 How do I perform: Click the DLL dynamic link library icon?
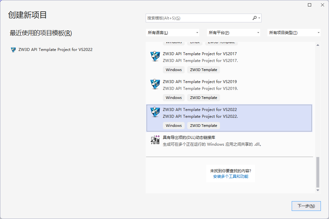pos(155,140)
